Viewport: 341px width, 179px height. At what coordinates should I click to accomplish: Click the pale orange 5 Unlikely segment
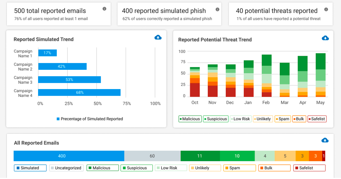point(285,156)
